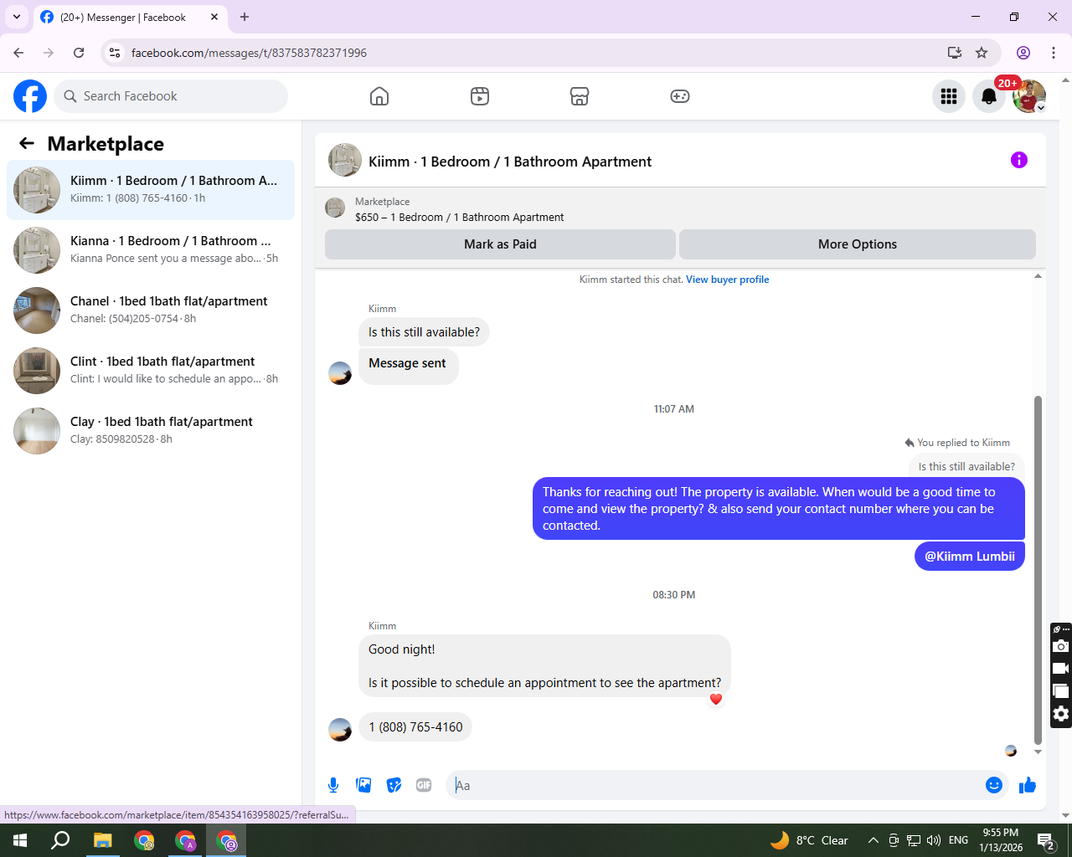The height and width of the screenshot is (857, 1072).
Task: Open the Facebook logo home link
Action: (x=30, y=96)
